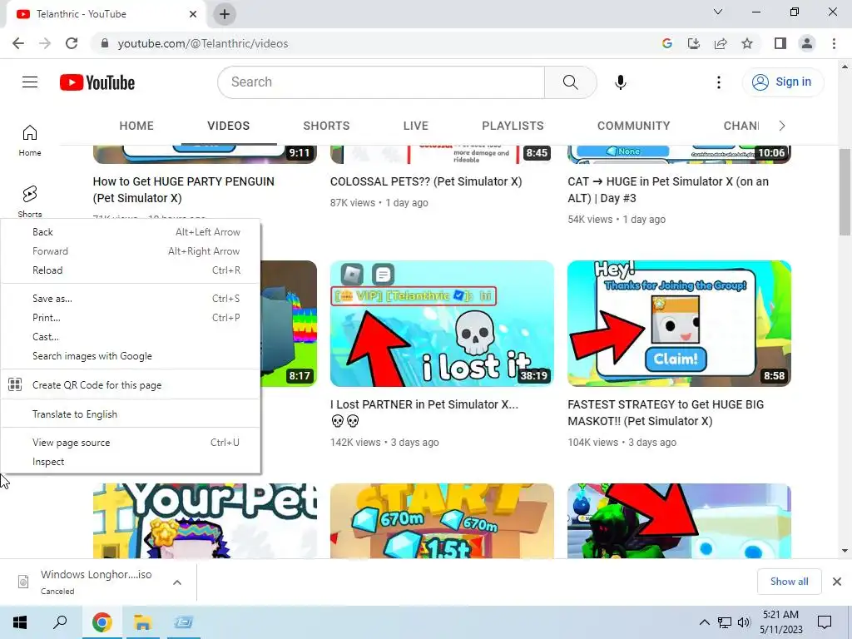Open the YouTube guide hamburger menu
The height and width of the screenshot is (639, 852).
(x=30, y=82)
